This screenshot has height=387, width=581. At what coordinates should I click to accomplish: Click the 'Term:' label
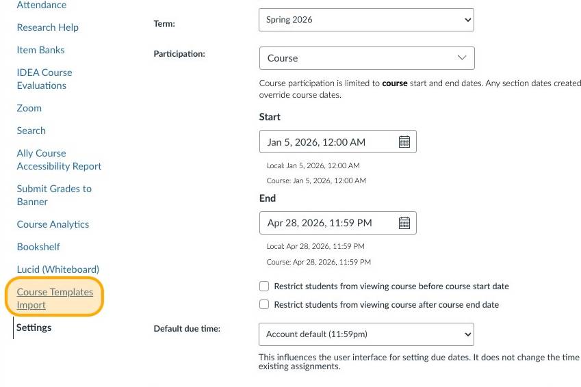(x=164, y=24)
